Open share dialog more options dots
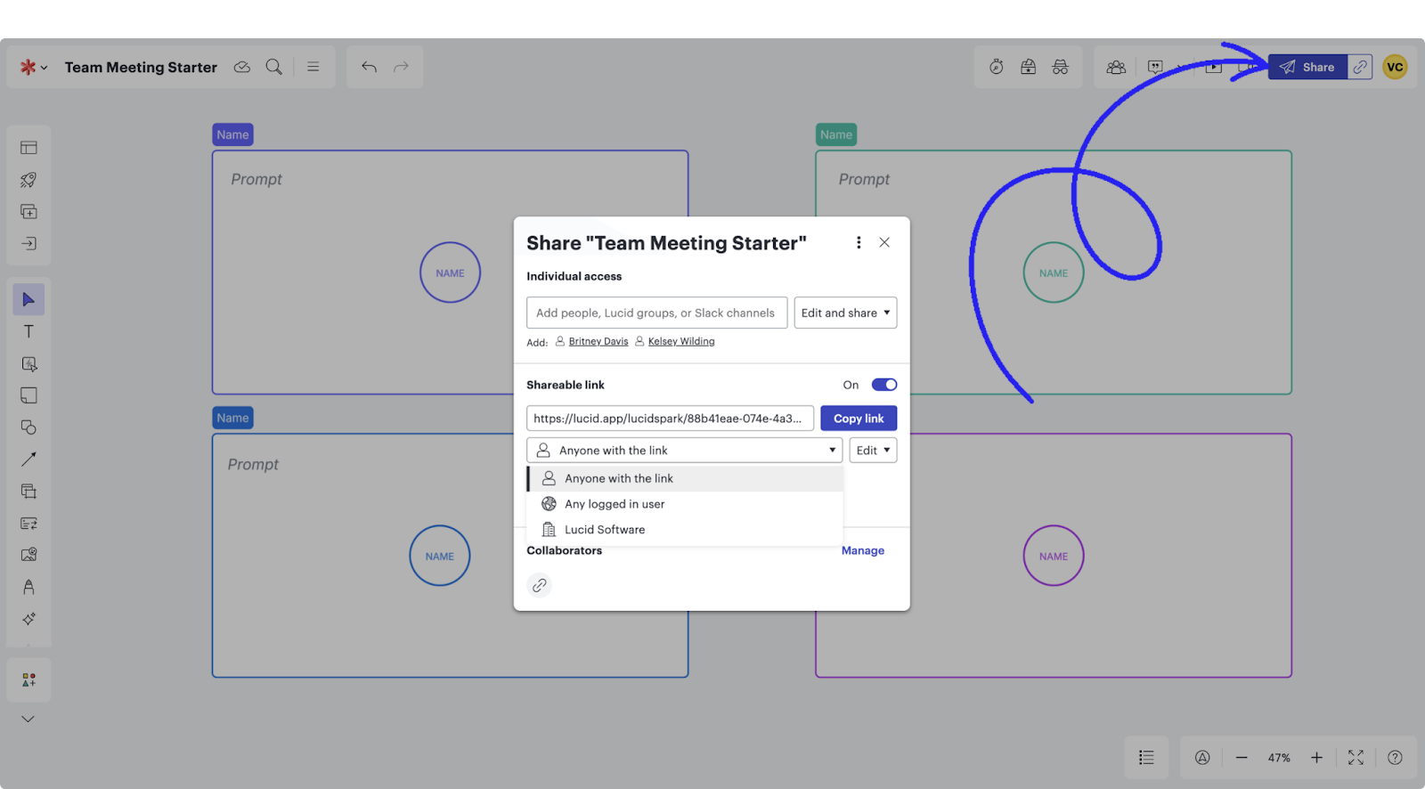Viewport: 1425px width, 789px height. tap(859, 242)
